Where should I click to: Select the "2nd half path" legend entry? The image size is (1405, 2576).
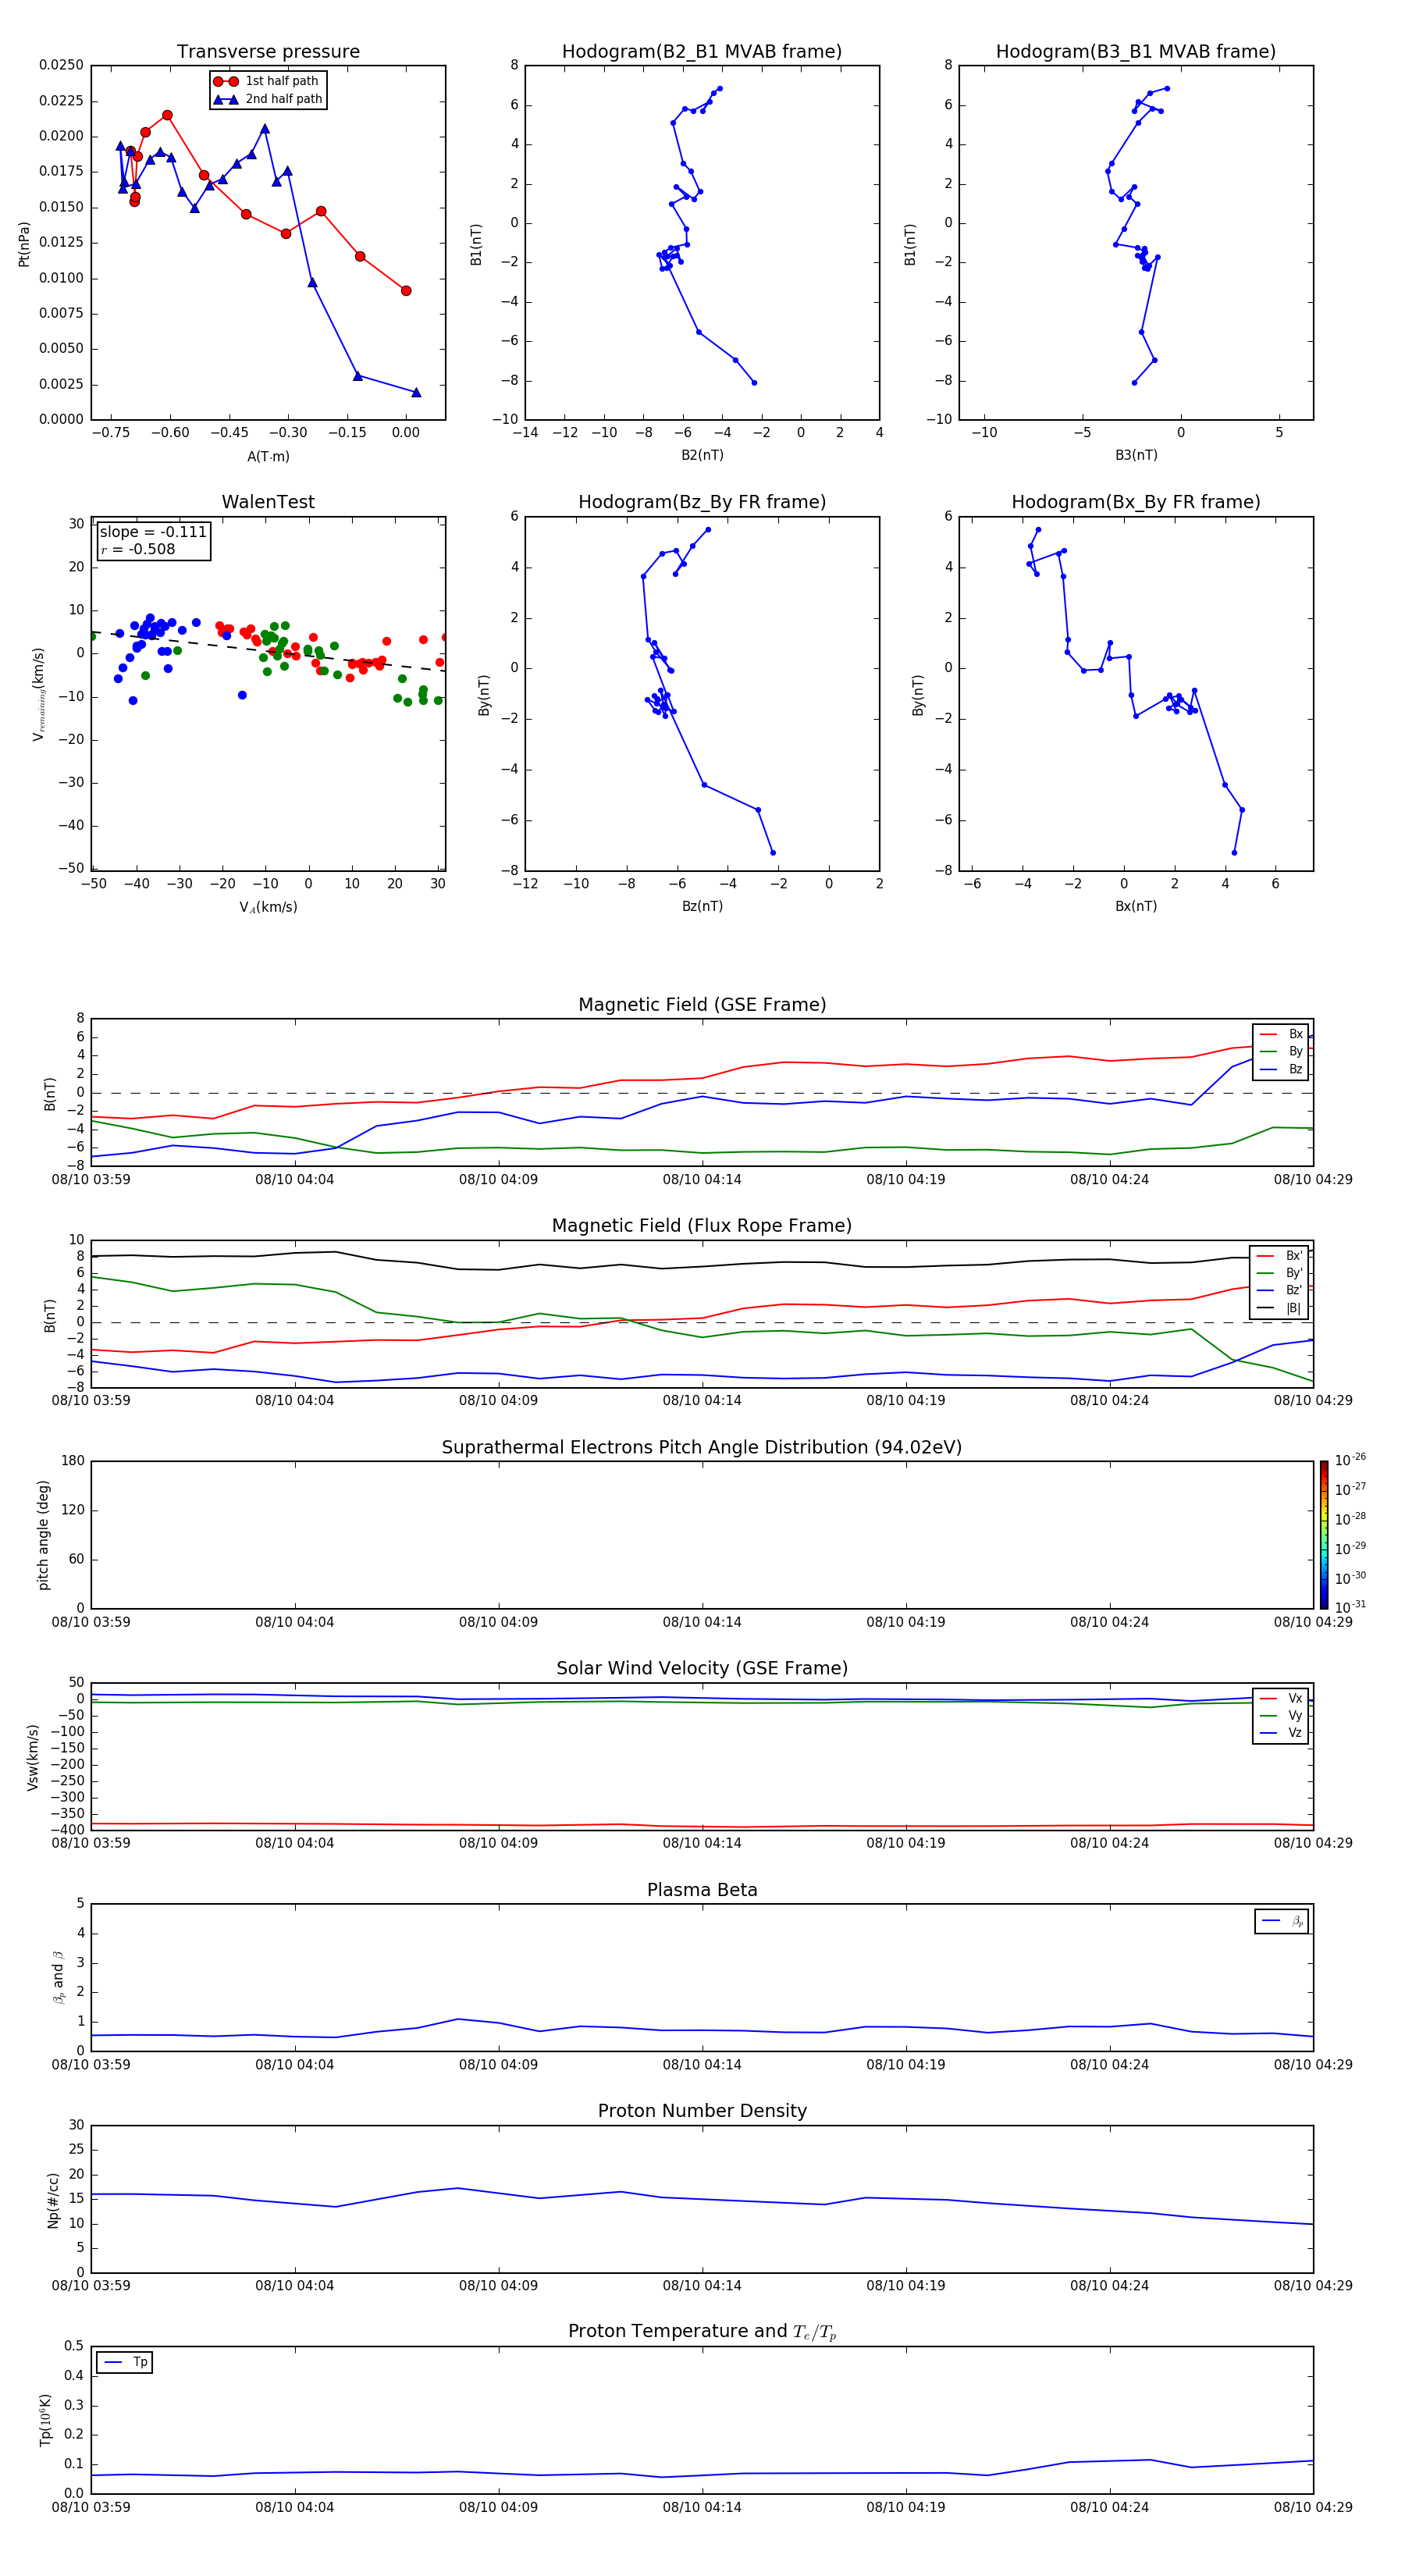coord(268,99)
